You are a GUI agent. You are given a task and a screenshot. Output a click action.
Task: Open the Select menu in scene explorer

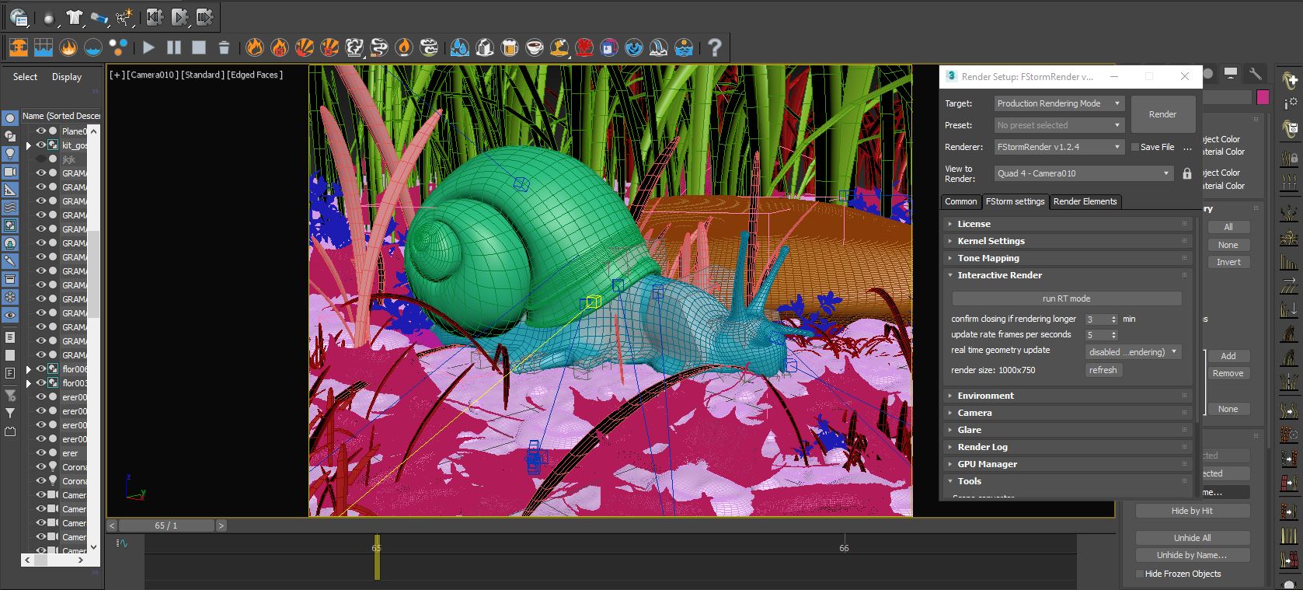pyautogui.click(x=25, y=77)
